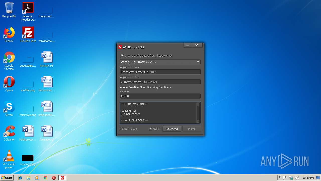Launch Firefox from the desktop
The width and height of the screenshot is (321, 181).
[x=9, y=35]
